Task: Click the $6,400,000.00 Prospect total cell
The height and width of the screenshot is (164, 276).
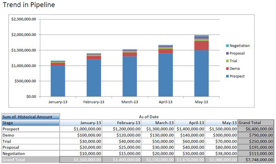Action: click(256, 129)
